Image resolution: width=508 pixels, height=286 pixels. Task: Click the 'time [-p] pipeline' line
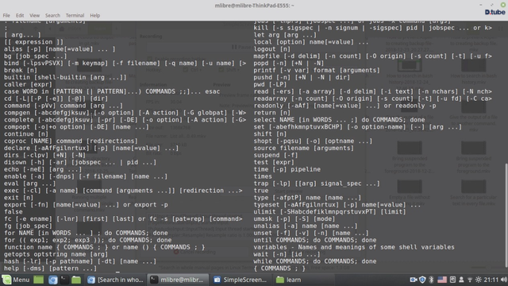(287, 169)
